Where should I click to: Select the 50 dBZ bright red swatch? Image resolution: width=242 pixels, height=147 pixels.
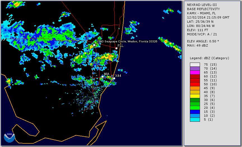point(195,84)
